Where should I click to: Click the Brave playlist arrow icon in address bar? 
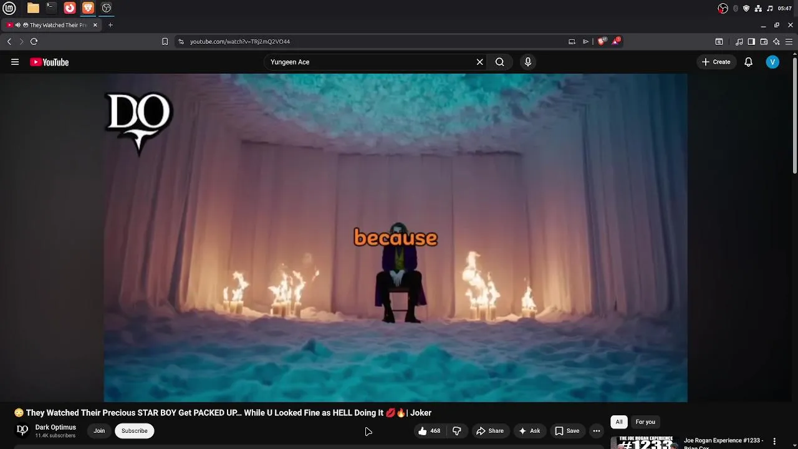(x=585, y=41)
